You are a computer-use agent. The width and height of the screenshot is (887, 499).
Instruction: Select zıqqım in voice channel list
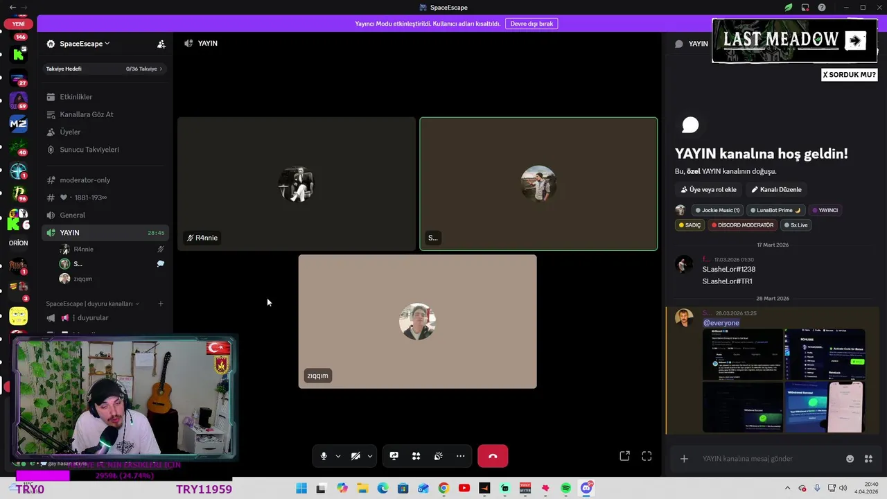point(113,279)
